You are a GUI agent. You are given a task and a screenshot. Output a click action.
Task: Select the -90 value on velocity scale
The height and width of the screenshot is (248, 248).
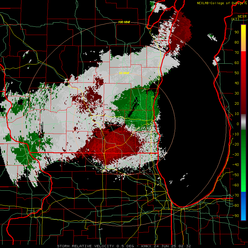pos(236,216)
